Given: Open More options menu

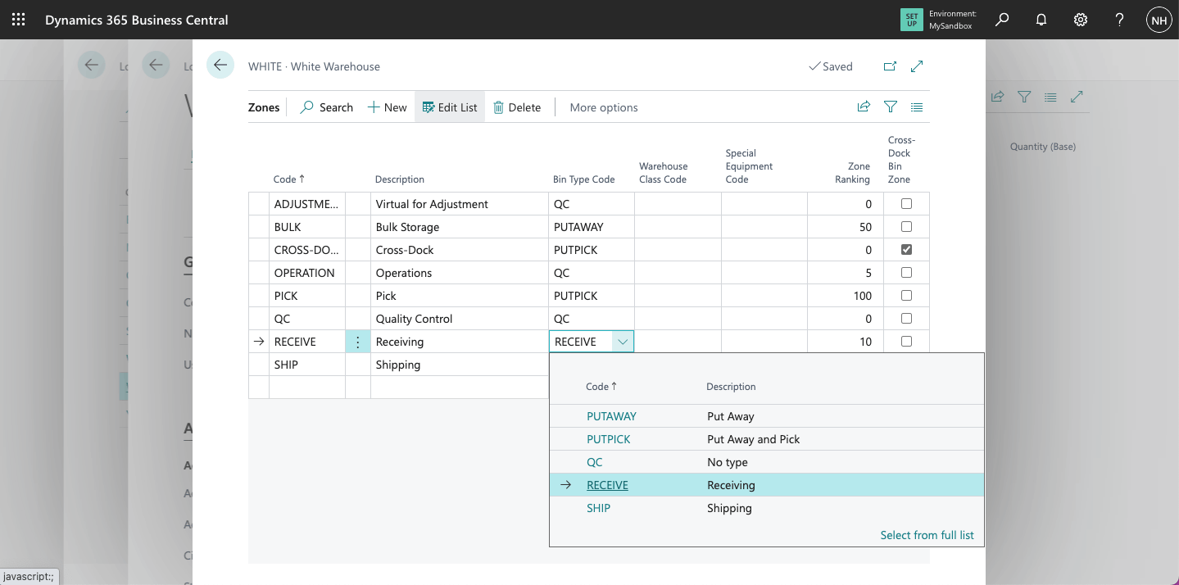Looking at the screenshot, I should click(x=603, y=107).
